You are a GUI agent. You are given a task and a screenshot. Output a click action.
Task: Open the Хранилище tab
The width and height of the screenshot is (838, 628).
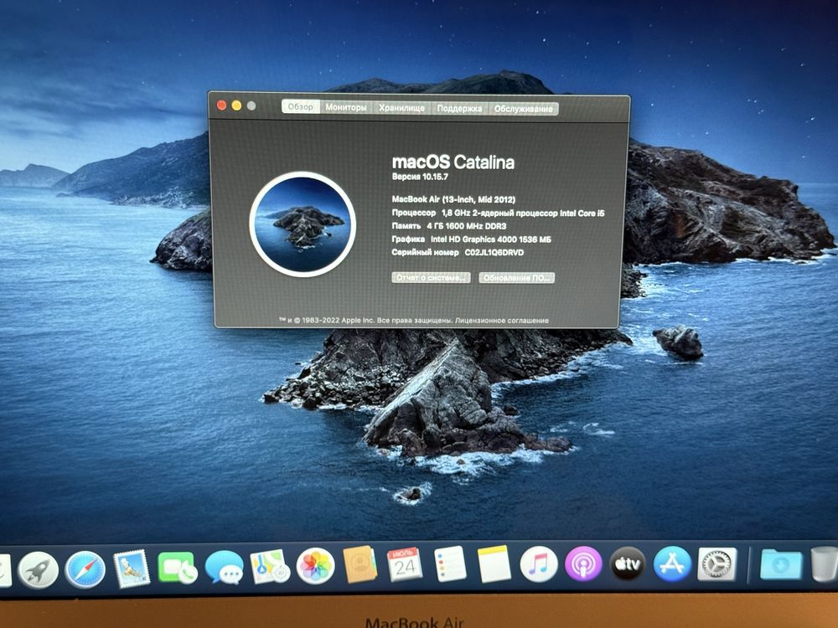[x=401, y=108]
